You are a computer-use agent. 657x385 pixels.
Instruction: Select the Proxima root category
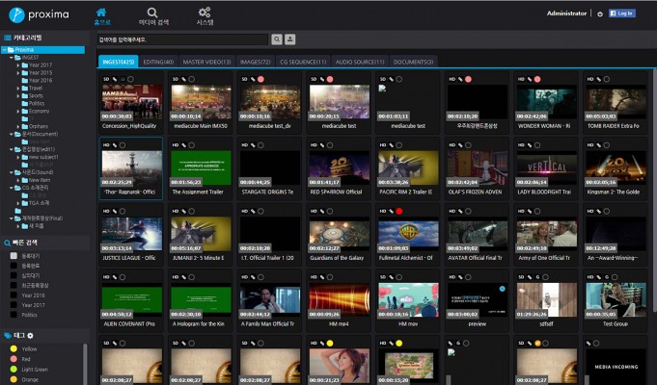(x=25, y=49)
